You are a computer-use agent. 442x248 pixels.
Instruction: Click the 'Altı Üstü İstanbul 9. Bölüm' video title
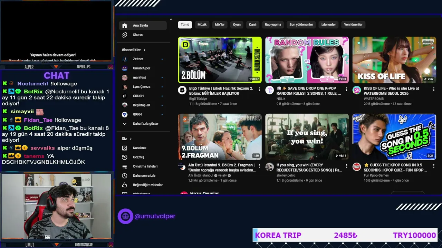[222, 167]
